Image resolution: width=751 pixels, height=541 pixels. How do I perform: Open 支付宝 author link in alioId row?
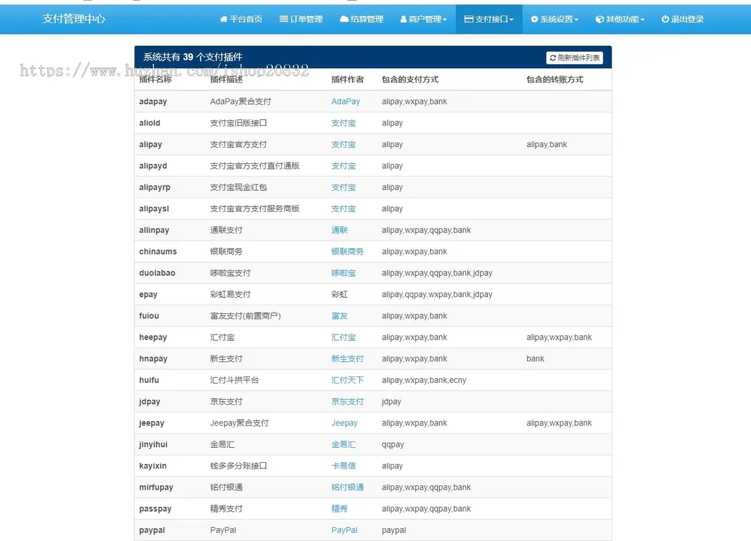(x=344, y=123)
